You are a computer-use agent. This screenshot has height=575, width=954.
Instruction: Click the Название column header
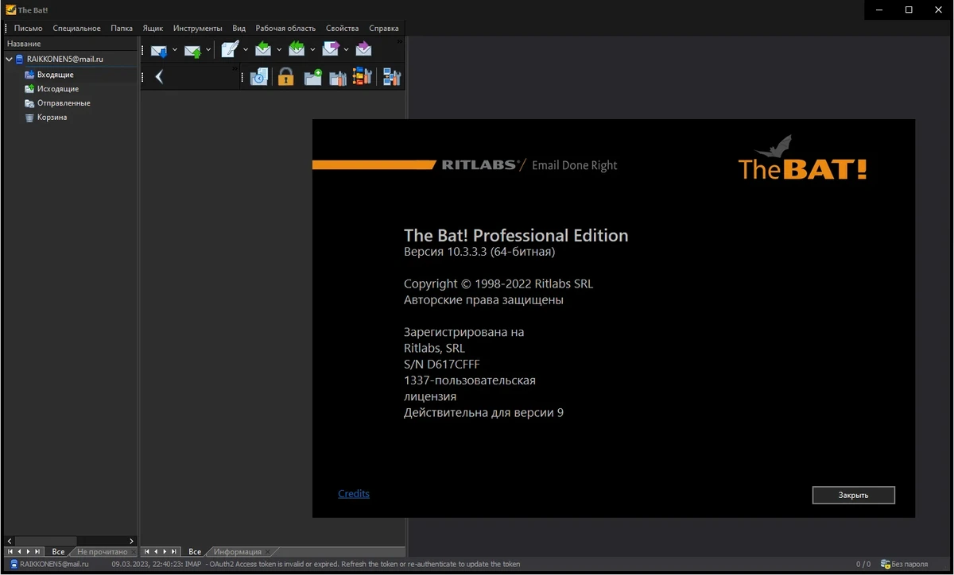coord(71,44)
